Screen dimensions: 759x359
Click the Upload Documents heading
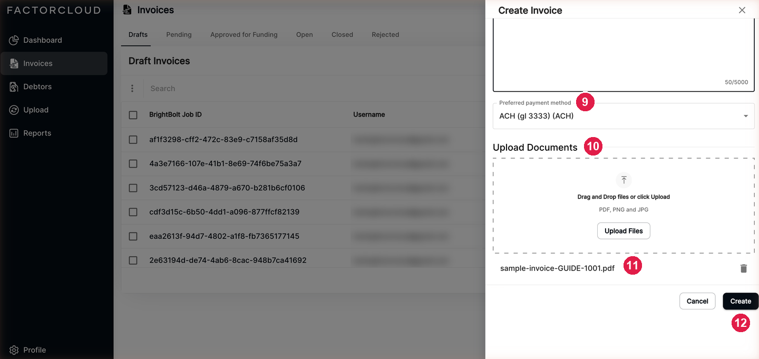[x=535, y=148]
